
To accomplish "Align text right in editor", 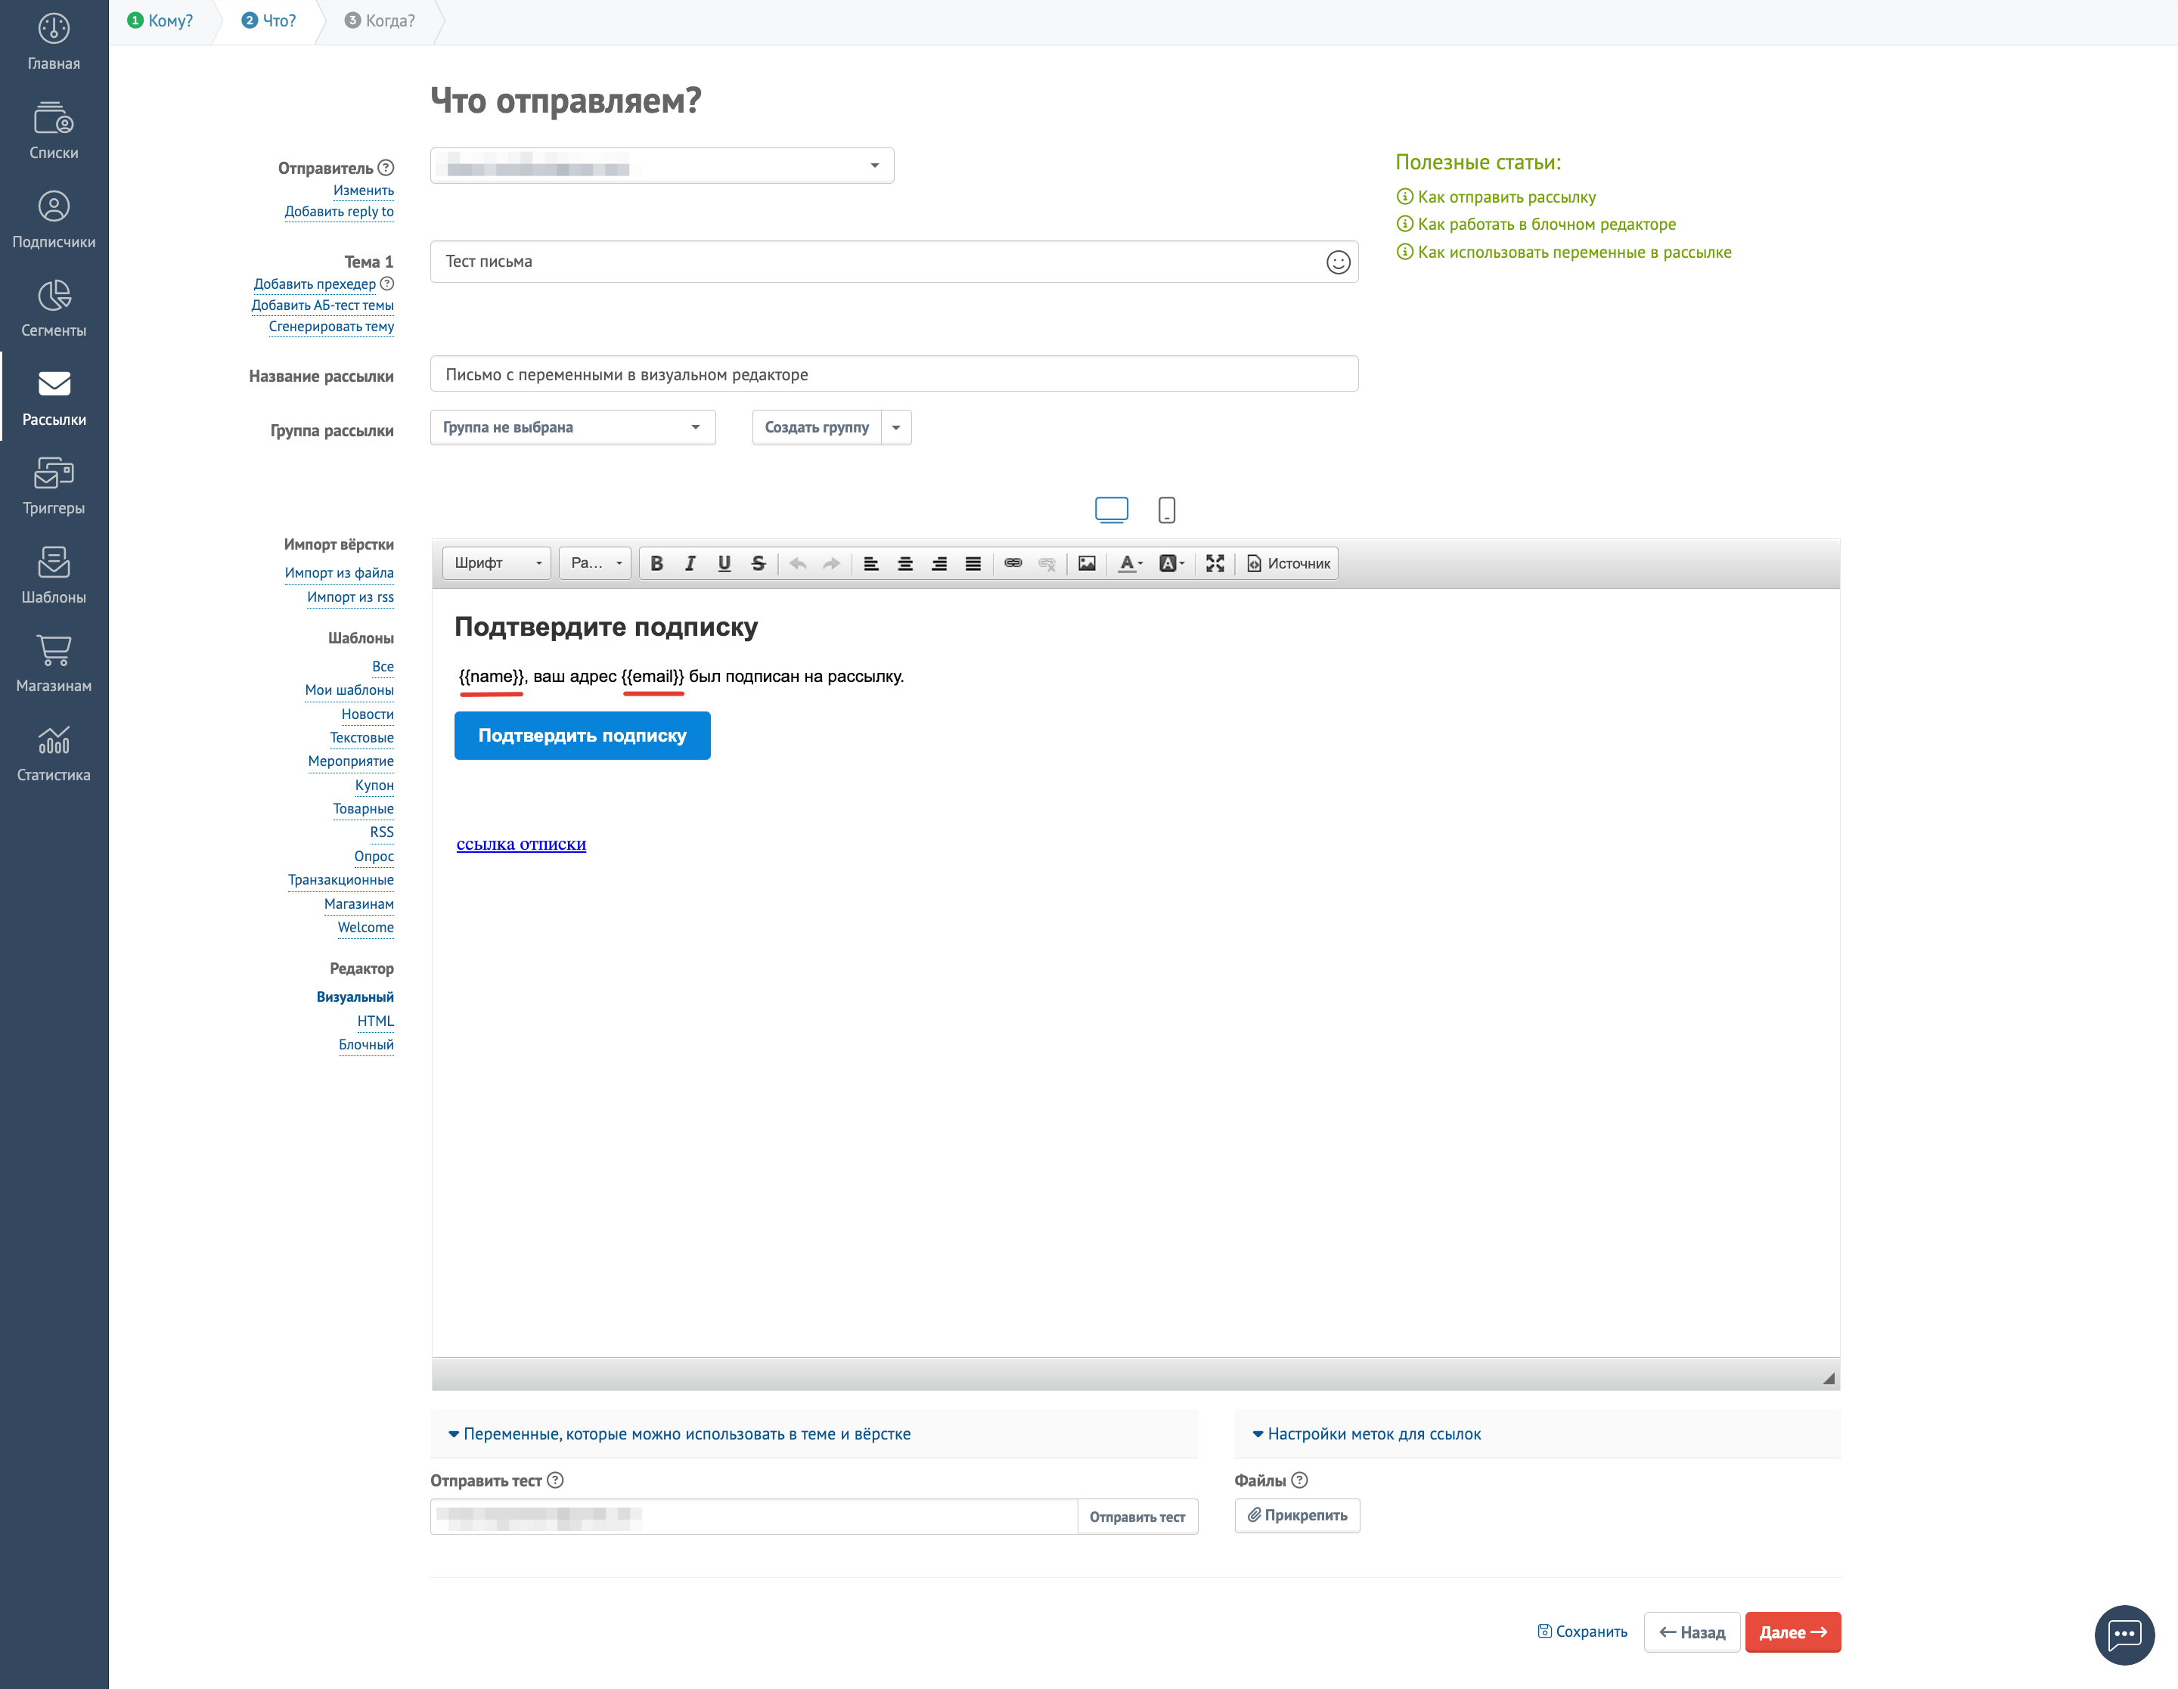I will [x=939, y=563].
